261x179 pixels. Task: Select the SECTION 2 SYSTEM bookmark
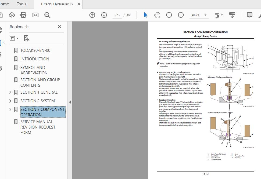[37, 101]
